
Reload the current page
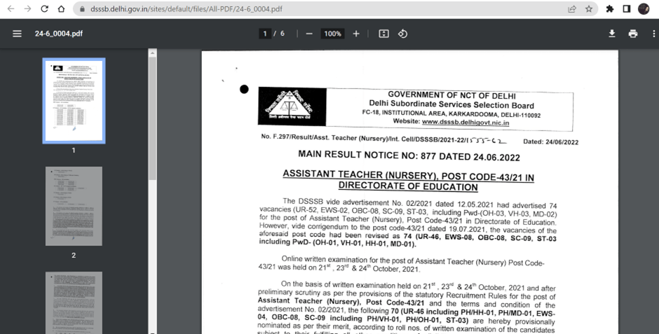(44, 9)
